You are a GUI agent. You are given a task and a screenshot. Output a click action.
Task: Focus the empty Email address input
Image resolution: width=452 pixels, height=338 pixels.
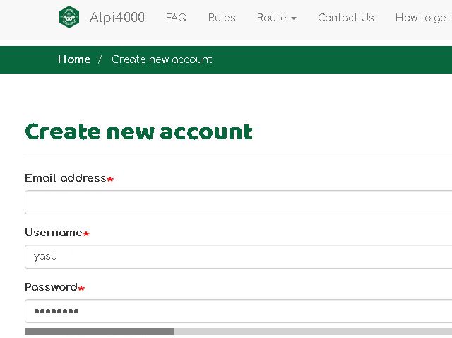pyautogui.click(x=238, y=202)
